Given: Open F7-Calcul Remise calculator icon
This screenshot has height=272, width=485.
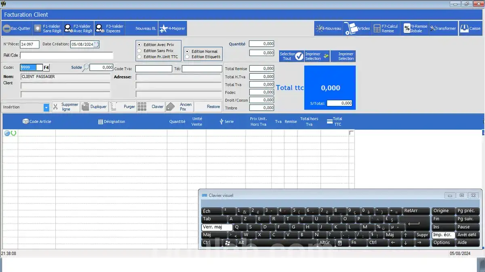Looking at the screenshot, I should coord(377,28).
